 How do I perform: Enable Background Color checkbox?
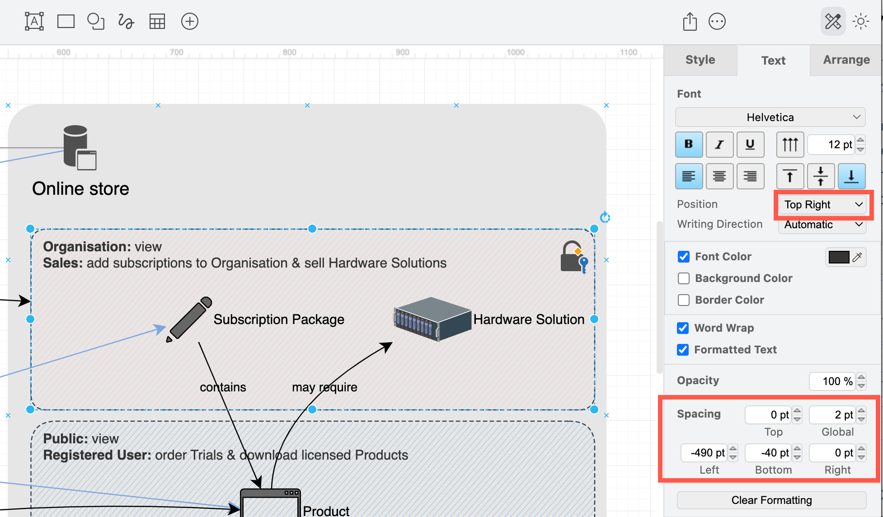pos(683,278)
